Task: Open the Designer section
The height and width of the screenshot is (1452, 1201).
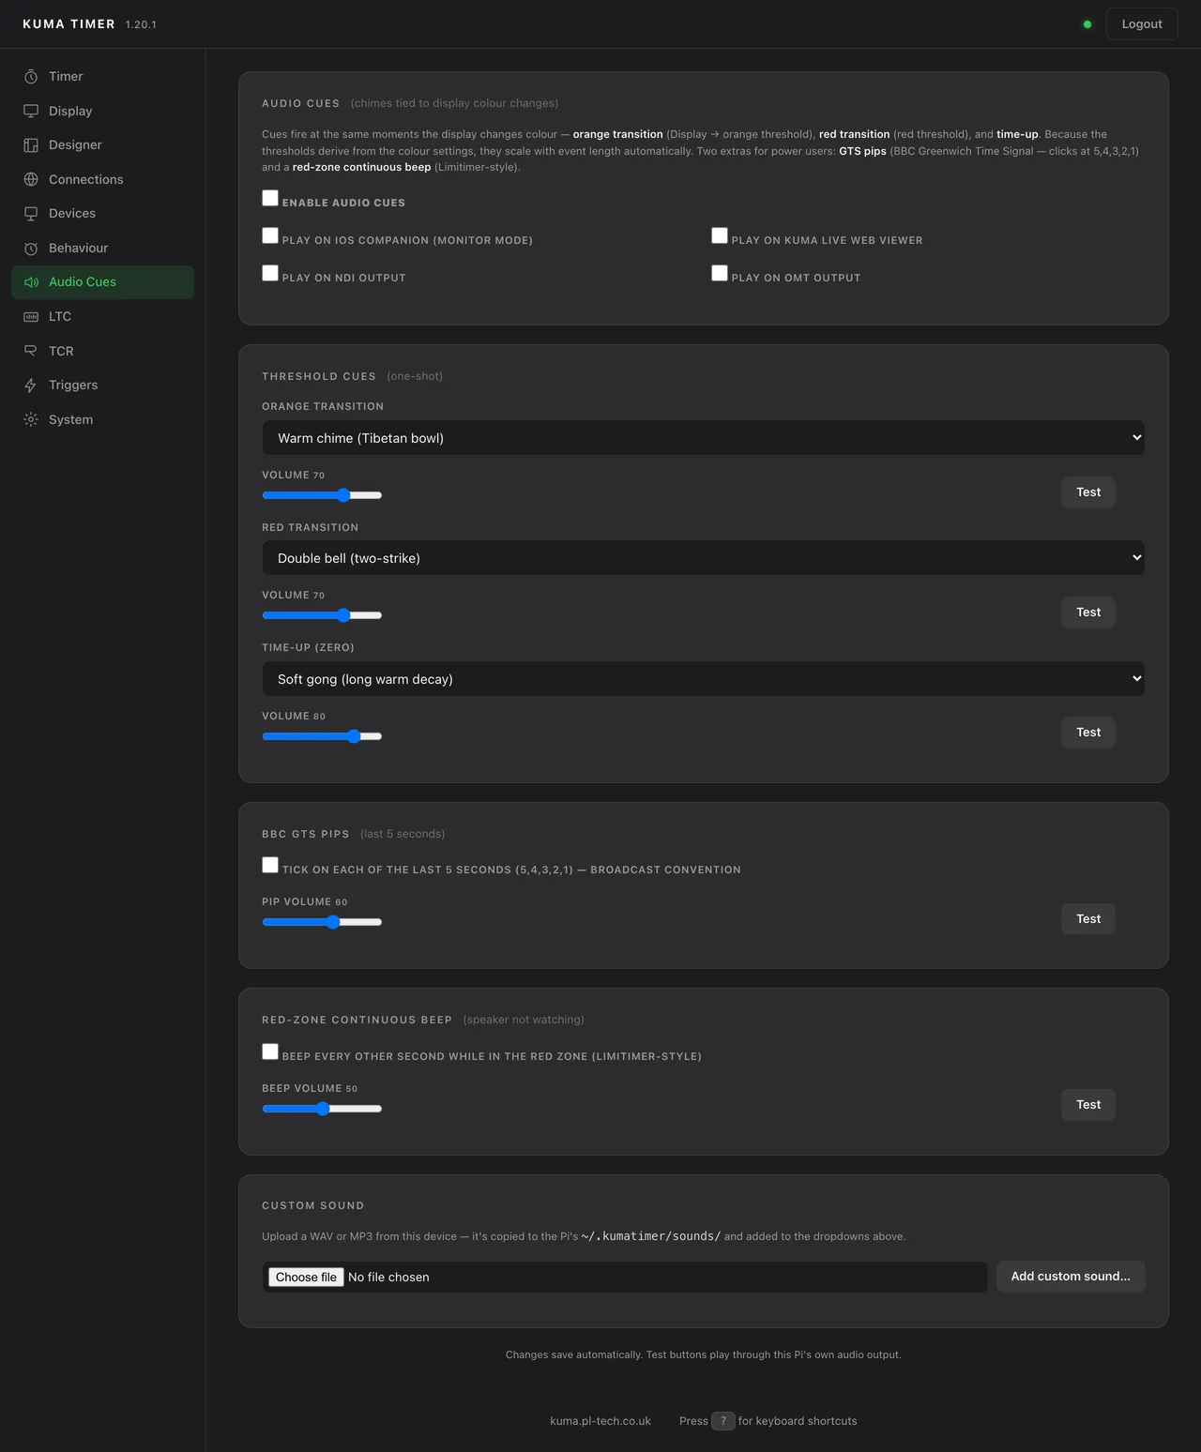Action: 102,145
